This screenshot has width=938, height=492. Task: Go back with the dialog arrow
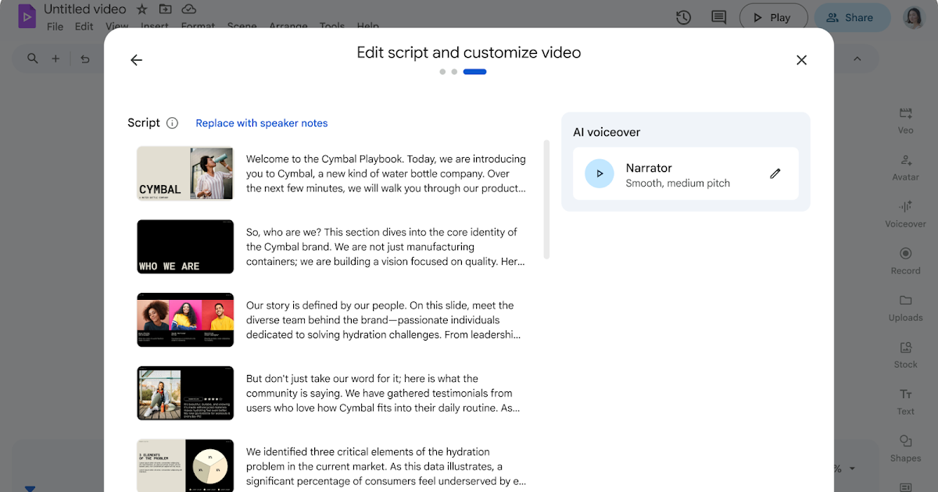tap(136, 60)
